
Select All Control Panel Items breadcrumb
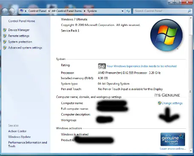coord(67,11)
